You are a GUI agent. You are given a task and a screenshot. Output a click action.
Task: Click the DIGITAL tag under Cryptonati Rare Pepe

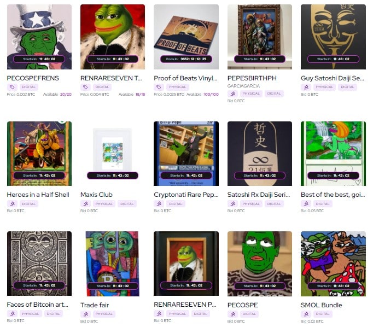tap(176, 204)
